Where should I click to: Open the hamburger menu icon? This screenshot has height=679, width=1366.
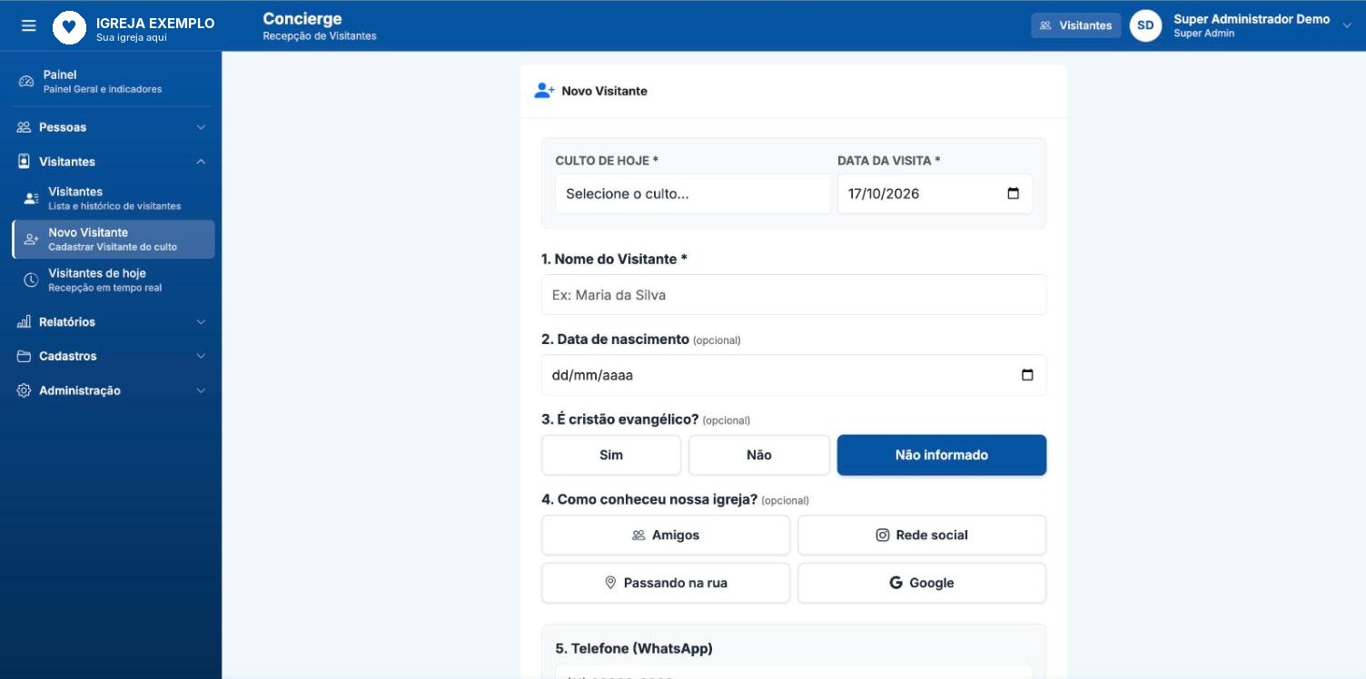tap(28, 25)
